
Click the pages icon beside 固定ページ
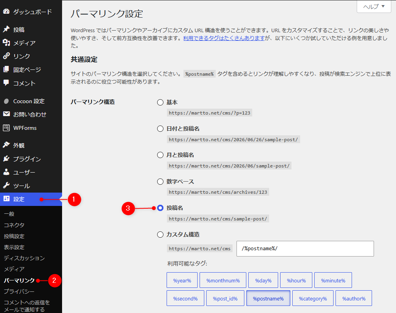point(6,69)
